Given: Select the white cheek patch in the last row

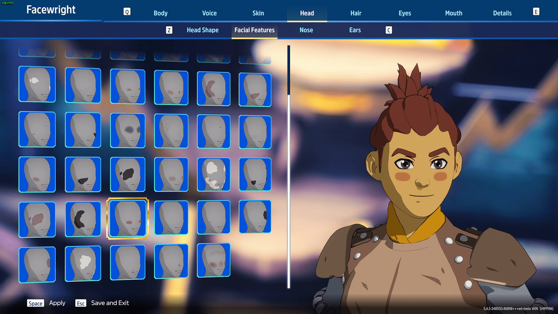Looking at the screenshot, I should [x=83, y=263].
